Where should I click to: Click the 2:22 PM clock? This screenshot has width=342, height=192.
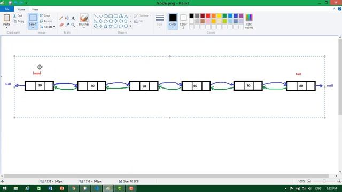pyautogui.click(x=331, y=188)
